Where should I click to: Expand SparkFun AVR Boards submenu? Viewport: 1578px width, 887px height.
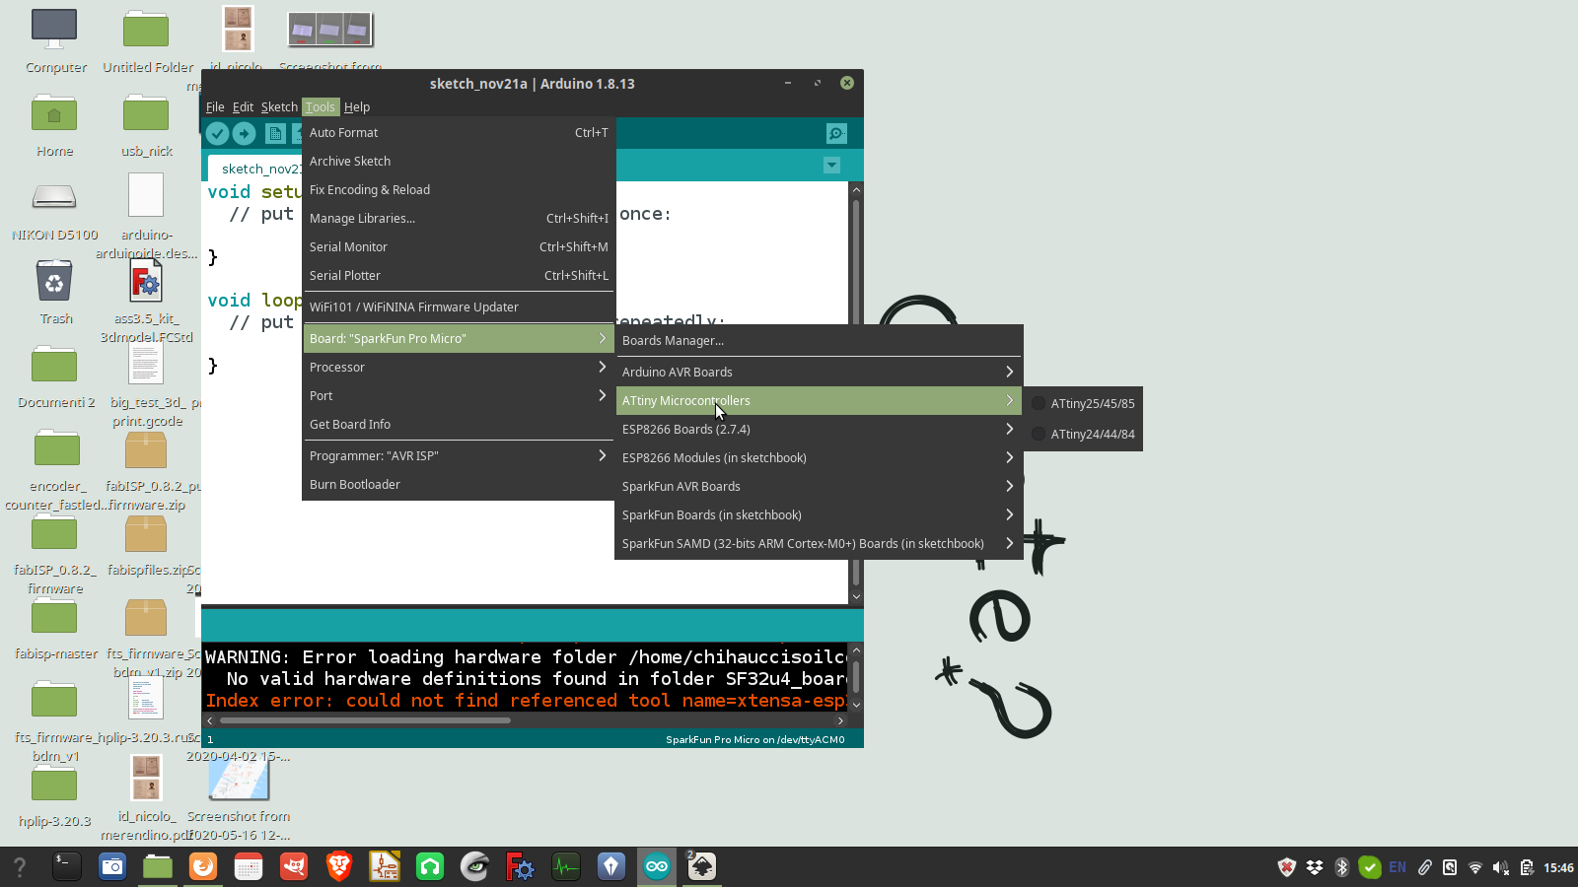coord(819,486)
